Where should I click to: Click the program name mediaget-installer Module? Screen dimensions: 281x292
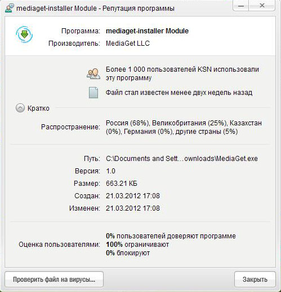[x=147, y=31]
